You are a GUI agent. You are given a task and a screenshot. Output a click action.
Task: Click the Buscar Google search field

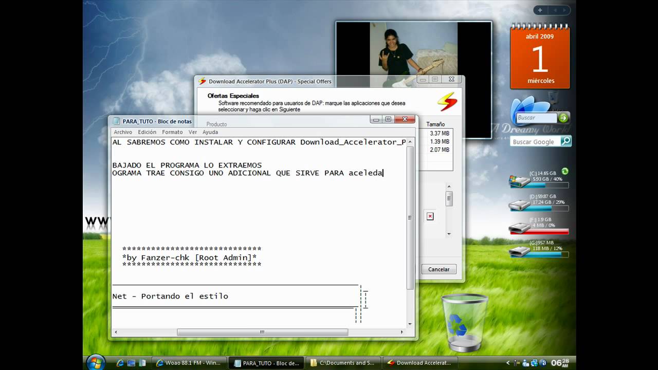pos(535,142)
